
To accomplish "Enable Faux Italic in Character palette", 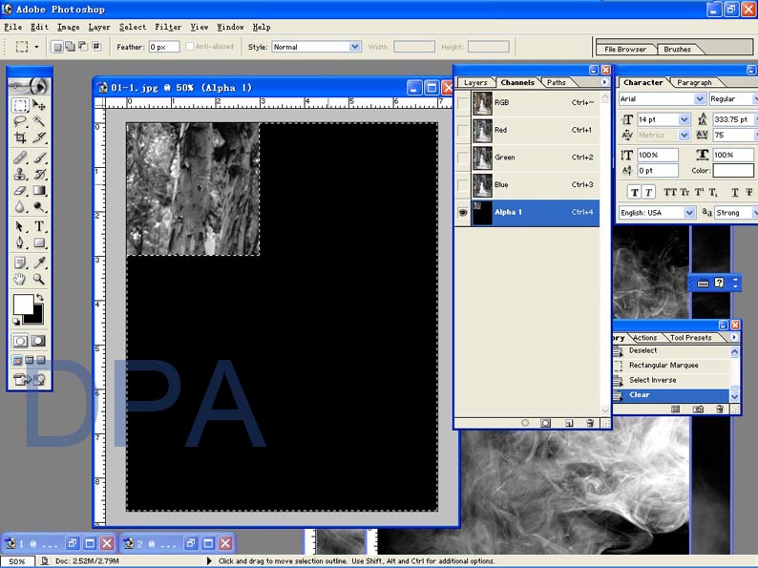I will pos(648,193).
